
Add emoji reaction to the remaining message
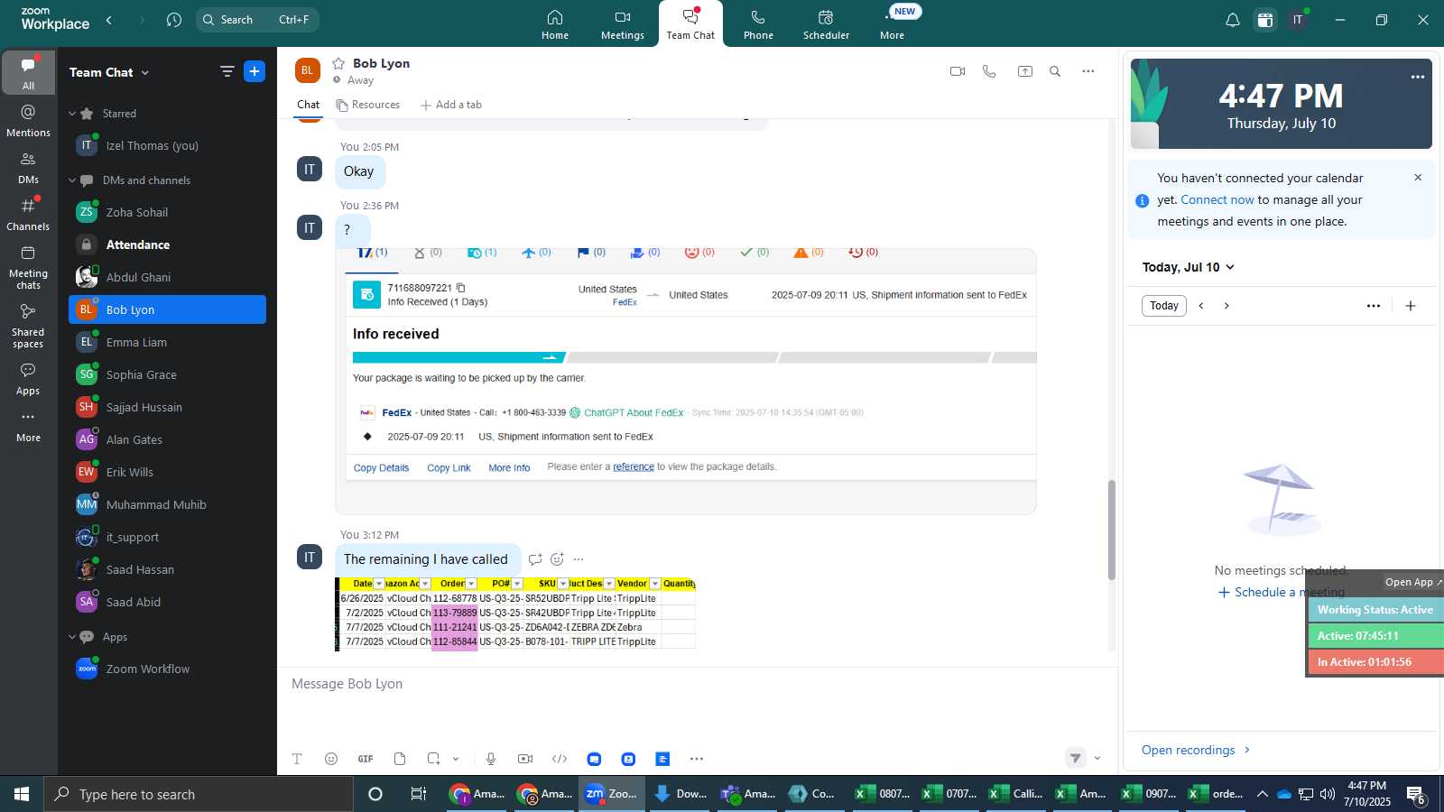(557, 559)
